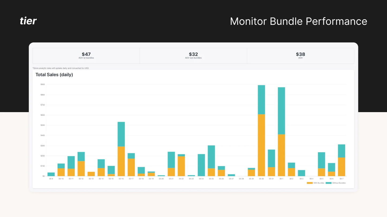387x217 pixels.
Task: Select the $38 AOV card
Action: 300,56
